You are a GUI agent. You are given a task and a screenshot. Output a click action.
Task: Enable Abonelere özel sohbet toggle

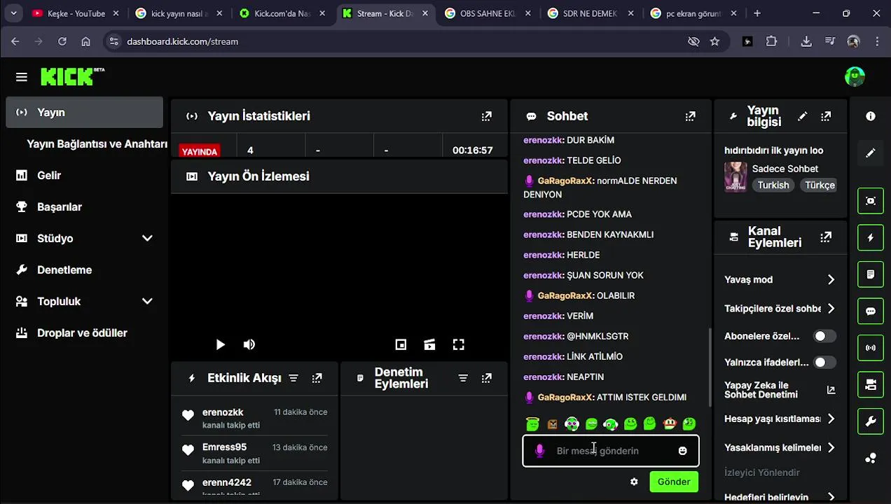pyautogui.click(x=824, y=336)
